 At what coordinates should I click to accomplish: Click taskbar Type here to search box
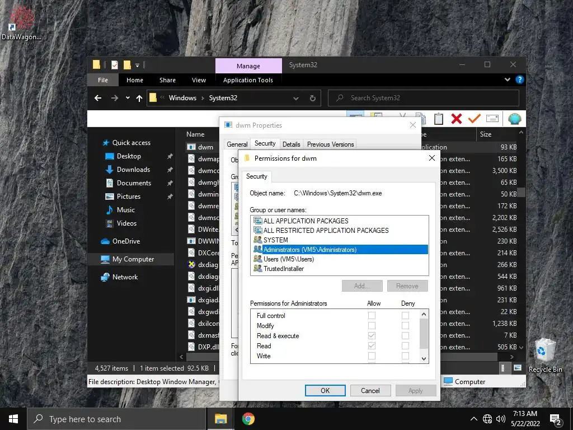pyautogui.click(x=116, y=419)
